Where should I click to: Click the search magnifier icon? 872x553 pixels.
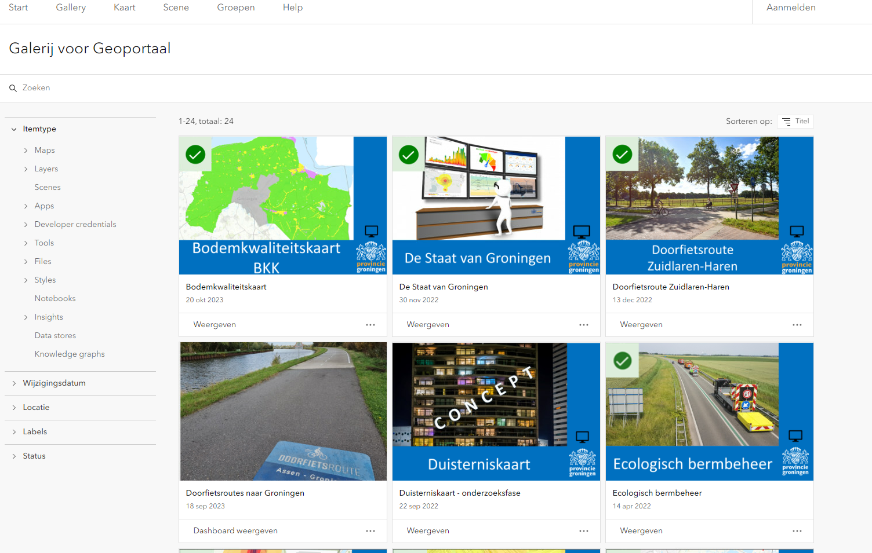(x=13, y=88)
